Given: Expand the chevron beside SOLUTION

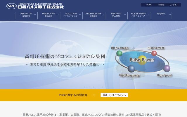Looking at the screenshot, I should click(80, 15).
